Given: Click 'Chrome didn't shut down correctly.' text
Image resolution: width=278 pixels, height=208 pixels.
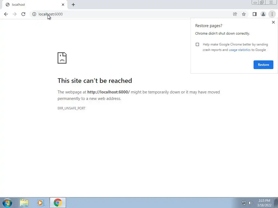Looking at the screenshot, I should click(223, 33).
